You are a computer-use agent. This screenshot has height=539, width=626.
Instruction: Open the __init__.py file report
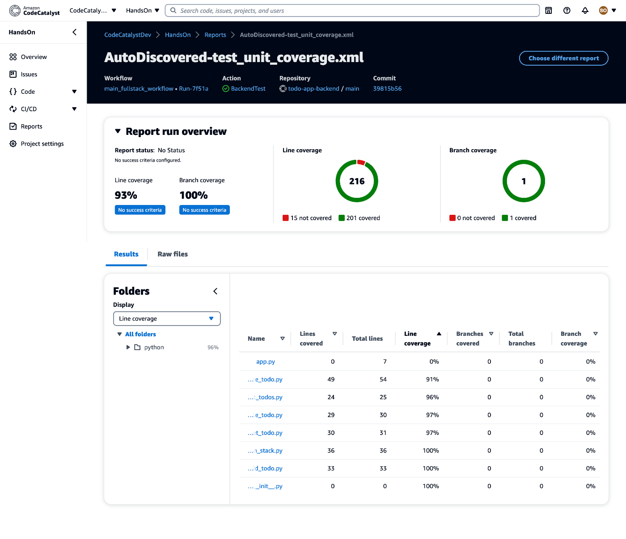pyautogui.click(x=265, y=486)
